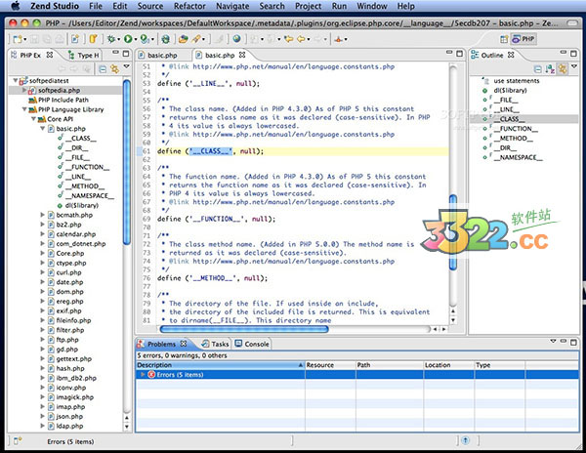Toggle Link with Editor in PHP Explorer

click(114, 68)
